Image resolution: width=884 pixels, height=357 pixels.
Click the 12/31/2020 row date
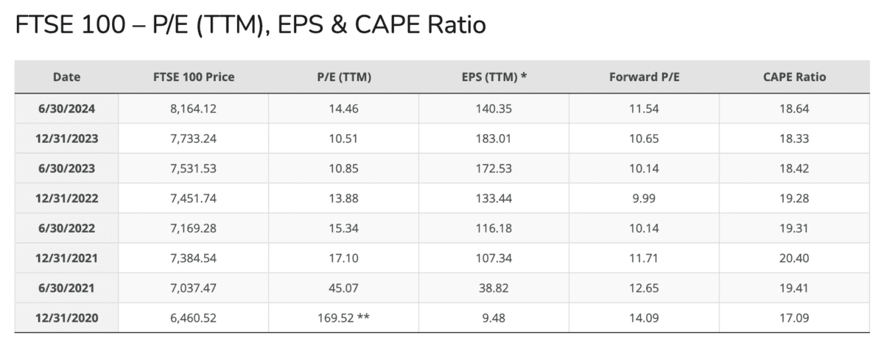click(x=66, y=318)
